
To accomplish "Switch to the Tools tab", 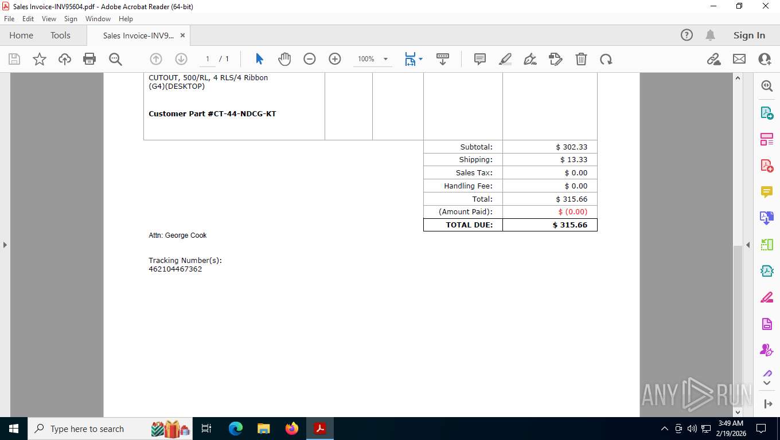I will [x=60, y=36].
